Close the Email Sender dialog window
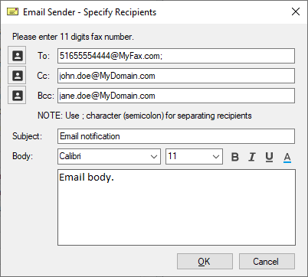The width and height of the screenshot is (308, 277). tap(296, 11)
